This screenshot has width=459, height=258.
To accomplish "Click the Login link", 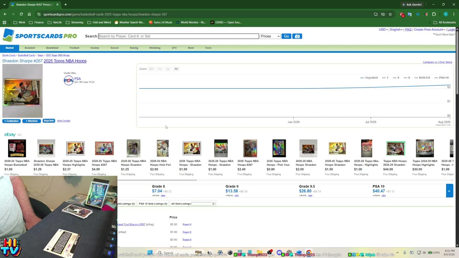I will tap(451, 30).
